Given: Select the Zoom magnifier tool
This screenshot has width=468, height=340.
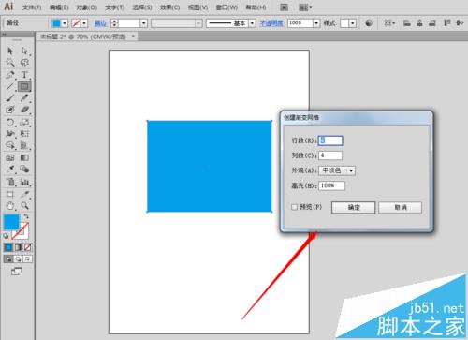Looking at the screenshot, I should coord(24,206).
